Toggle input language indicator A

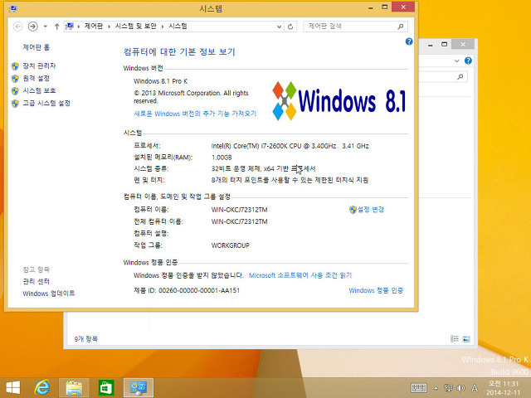pos(475,388)
